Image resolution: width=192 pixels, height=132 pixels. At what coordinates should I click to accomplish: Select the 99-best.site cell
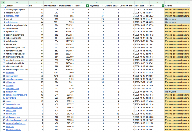pyautogui.click(x=17, y=44)
